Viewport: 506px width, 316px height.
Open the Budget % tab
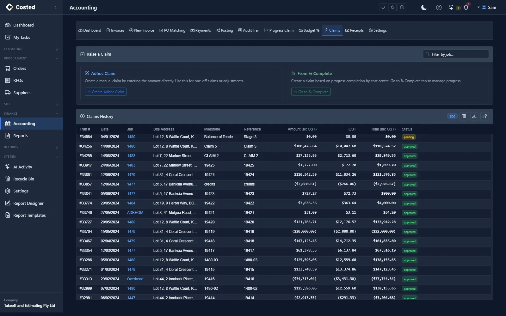(x=309, y=30)
